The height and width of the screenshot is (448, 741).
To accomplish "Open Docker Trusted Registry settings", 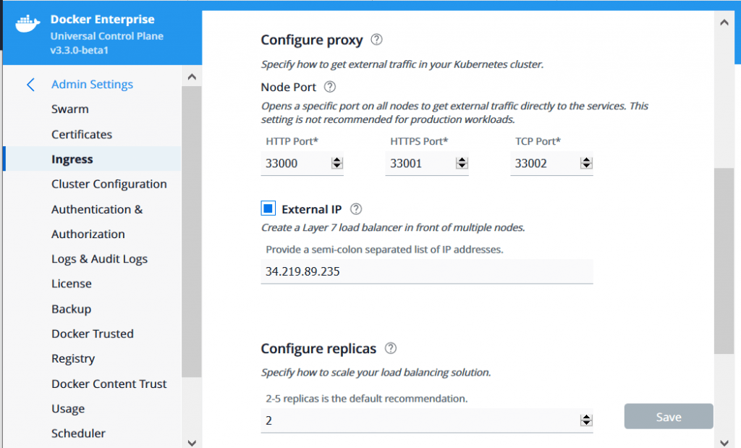I will tap(93, 346).
